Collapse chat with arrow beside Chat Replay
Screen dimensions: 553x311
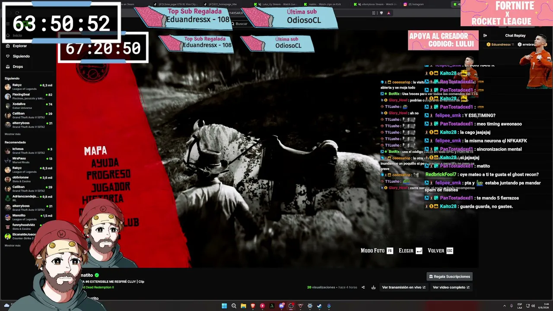[x=485, y=35]
